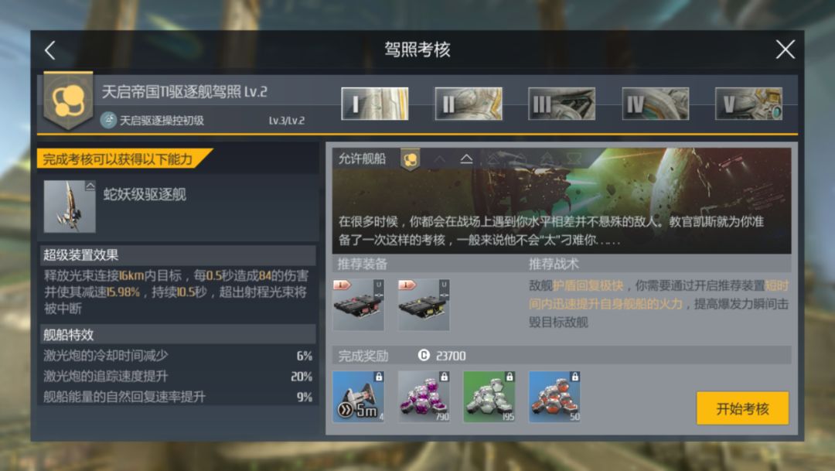Go back with the left arrow

point(50,50)
